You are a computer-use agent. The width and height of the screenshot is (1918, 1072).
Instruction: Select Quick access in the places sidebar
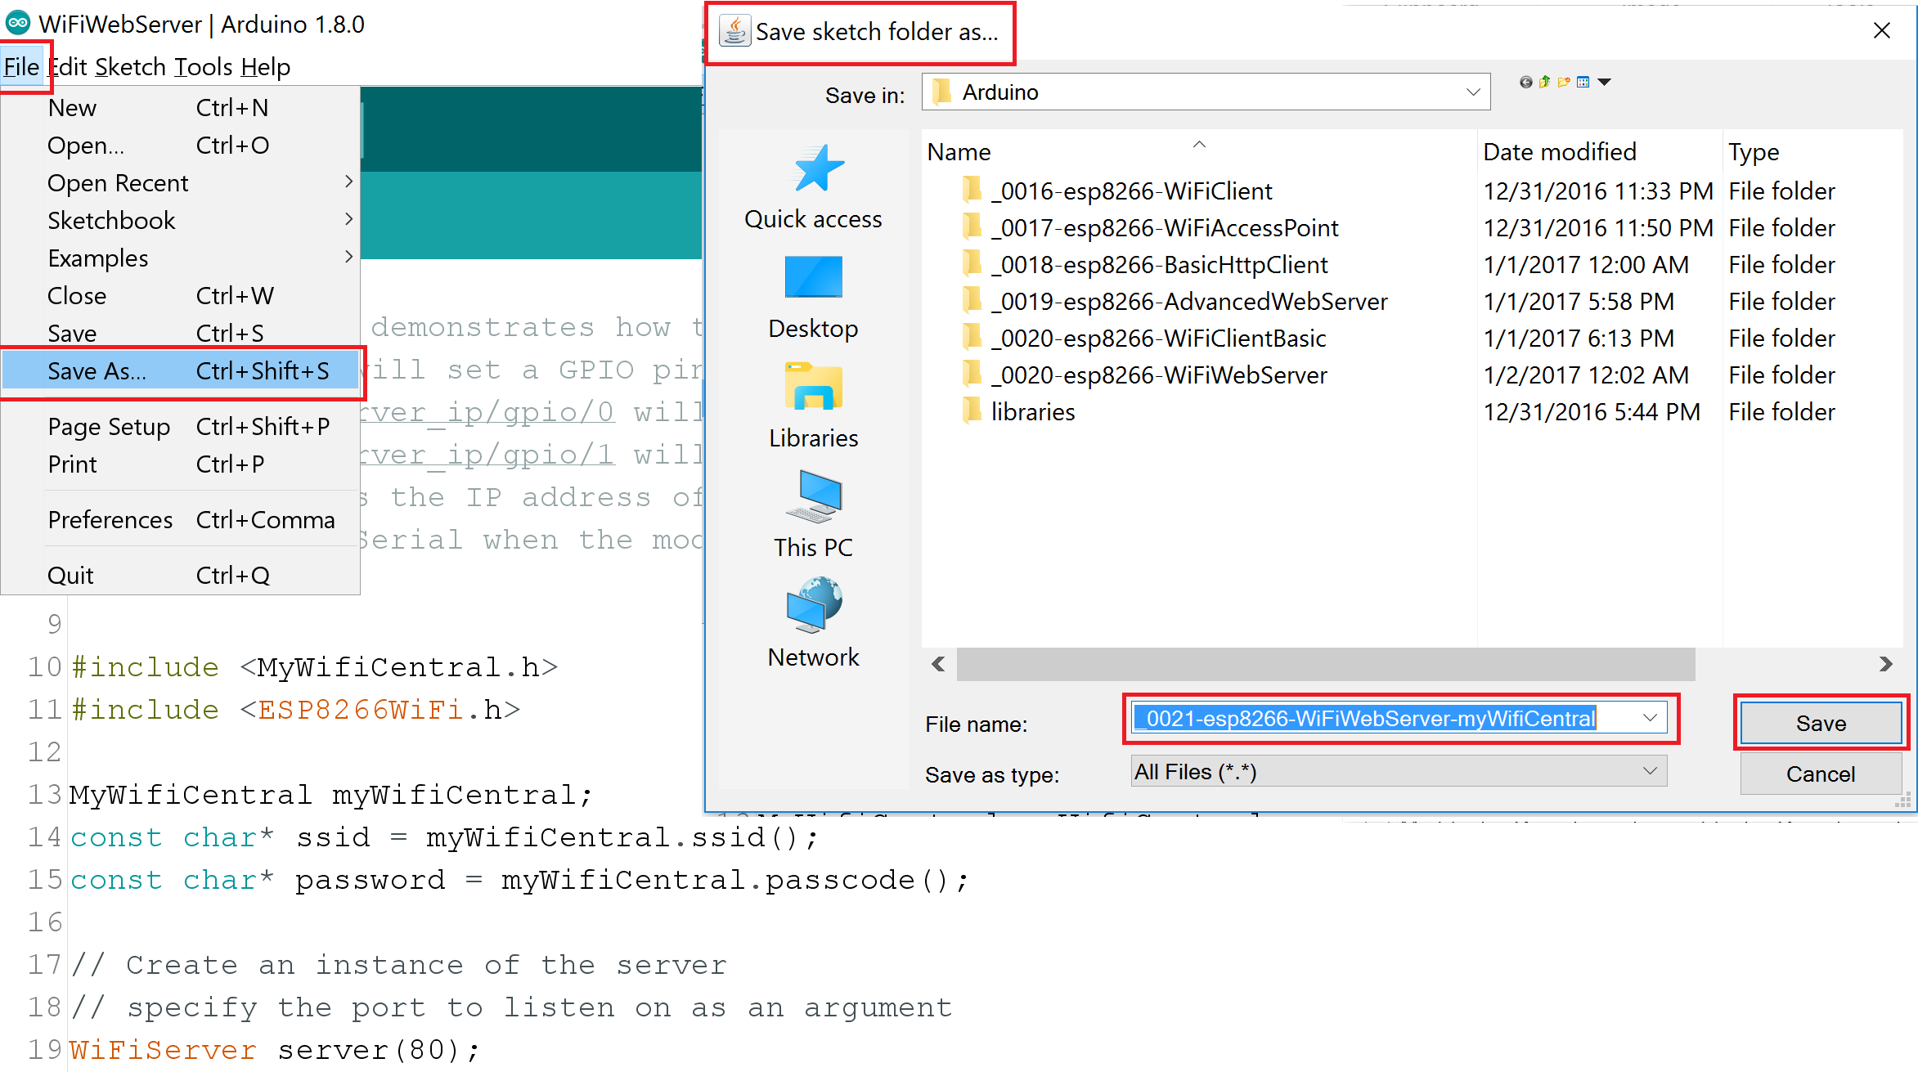(813, 188)
